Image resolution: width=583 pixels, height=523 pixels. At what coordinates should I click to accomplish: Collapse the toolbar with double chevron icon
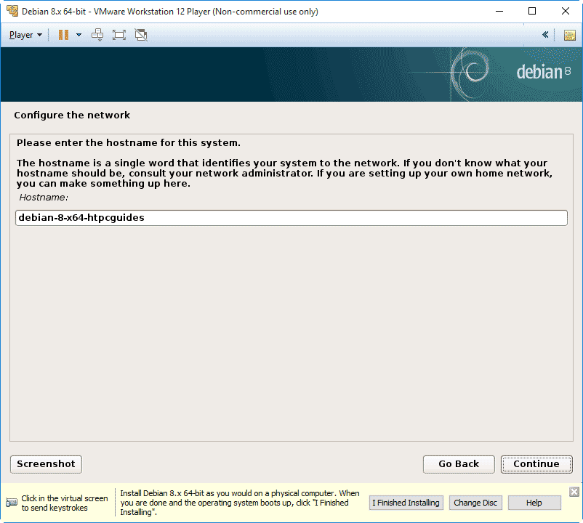tap(545, 35)
